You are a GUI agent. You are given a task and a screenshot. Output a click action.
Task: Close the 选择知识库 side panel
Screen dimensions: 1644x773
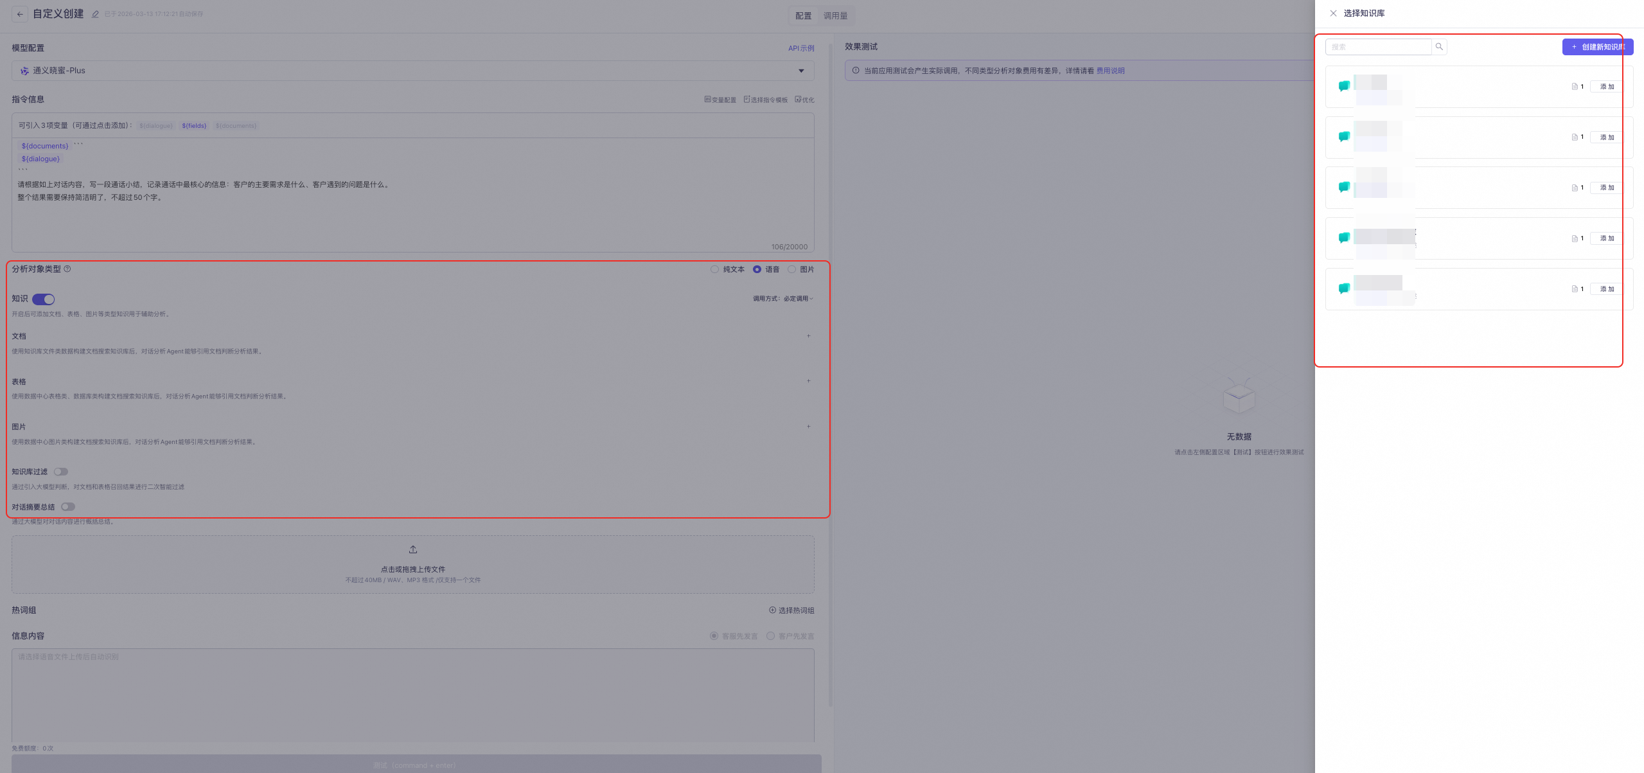pyautogui.click(x=1333, y=13)
